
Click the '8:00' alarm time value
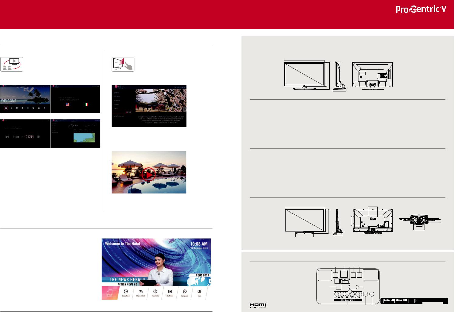point(16,137)
